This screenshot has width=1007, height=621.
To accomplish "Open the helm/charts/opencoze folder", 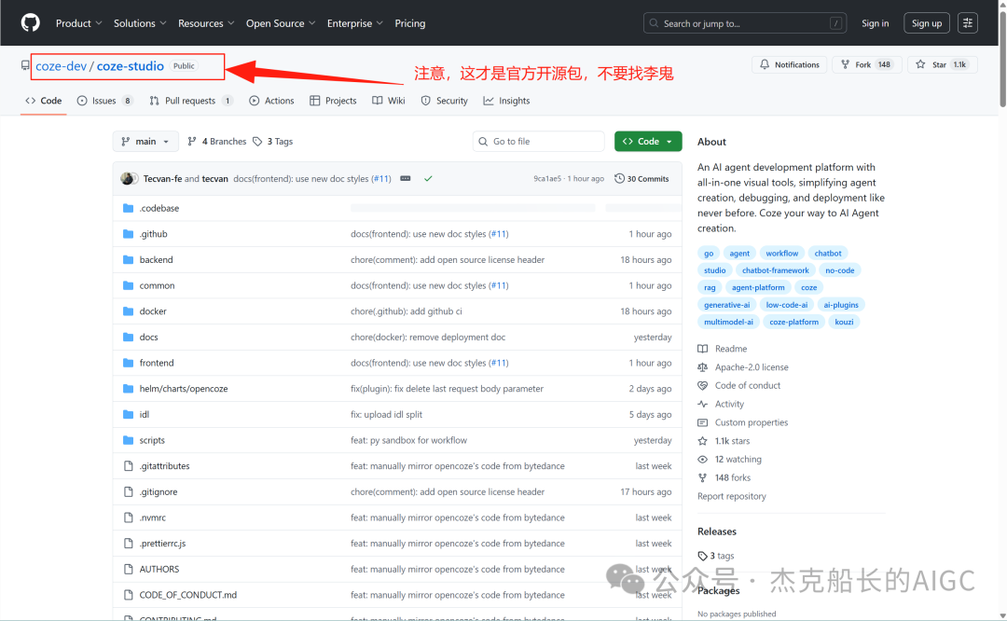I will (184, 389).
